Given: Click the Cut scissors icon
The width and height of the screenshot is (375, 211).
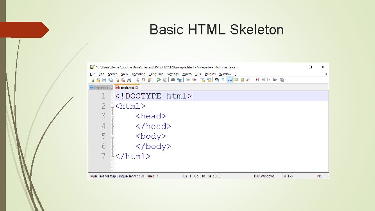Looking at the screenshot, I should (137, 80).
